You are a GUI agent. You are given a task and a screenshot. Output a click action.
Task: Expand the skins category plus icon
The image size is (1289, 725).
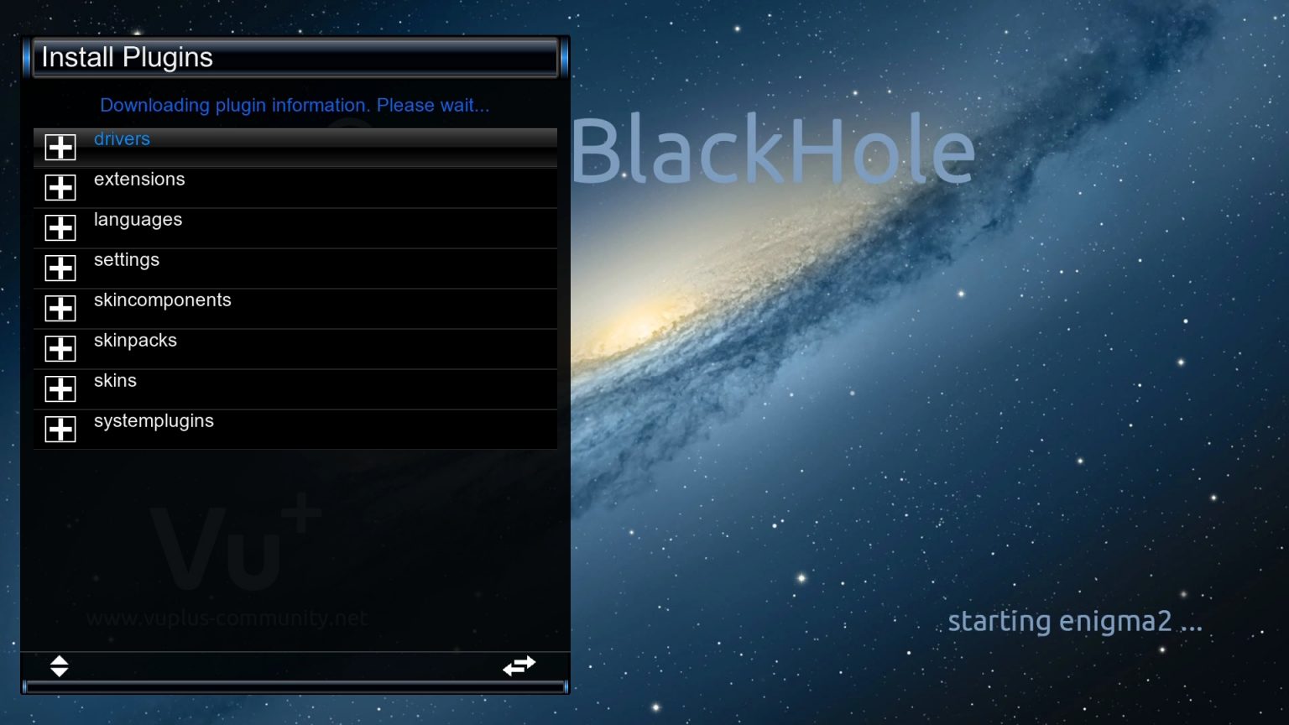point(60,389)
